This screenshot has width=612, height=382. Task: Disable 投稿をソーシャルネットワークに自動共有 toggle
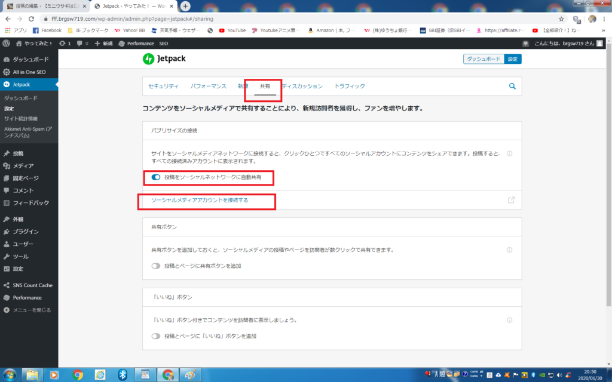tap(156, 177)
